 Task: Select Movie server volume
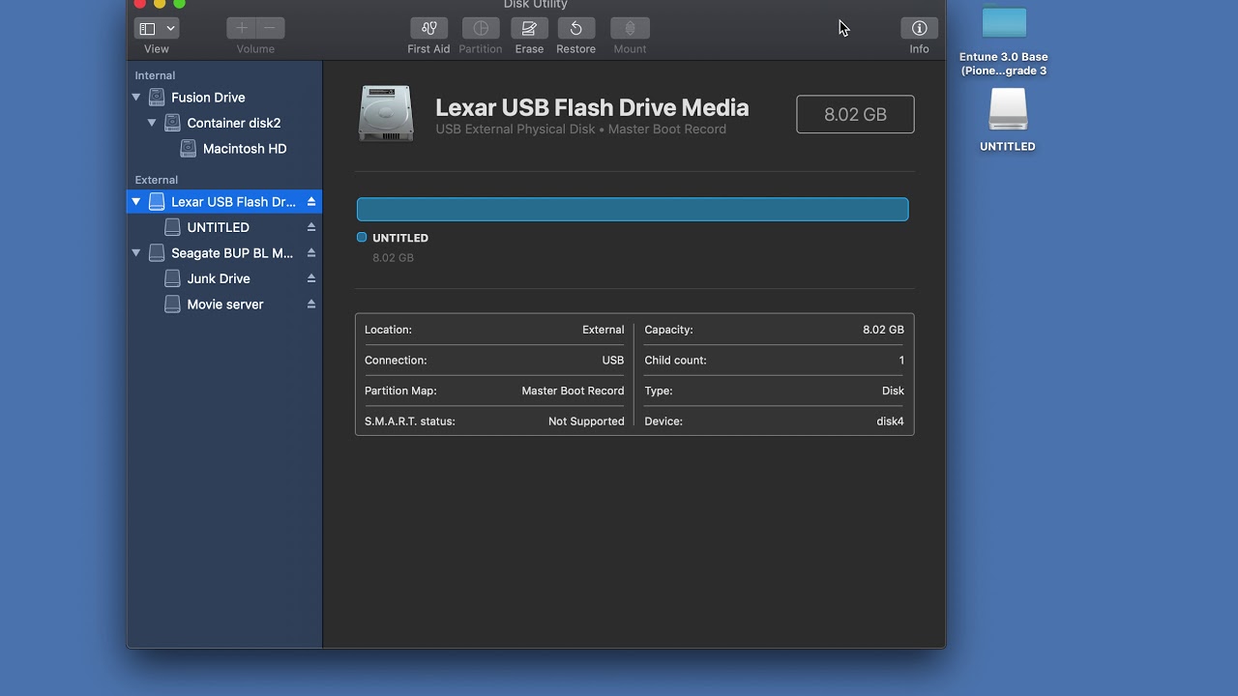(x=224, y=304)
